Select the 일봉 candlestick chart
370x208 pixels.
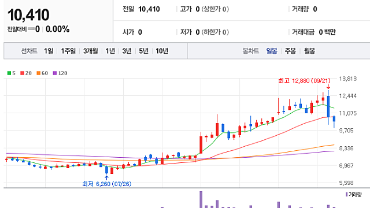(272, 51)
